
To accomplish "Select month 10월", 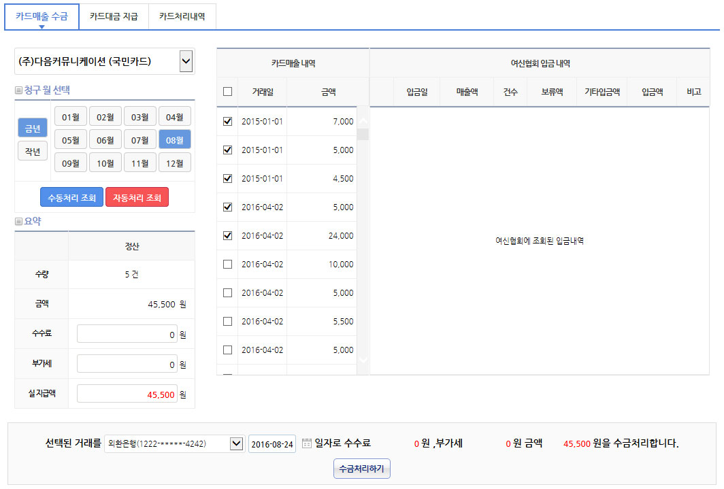I will pos(105,163).
